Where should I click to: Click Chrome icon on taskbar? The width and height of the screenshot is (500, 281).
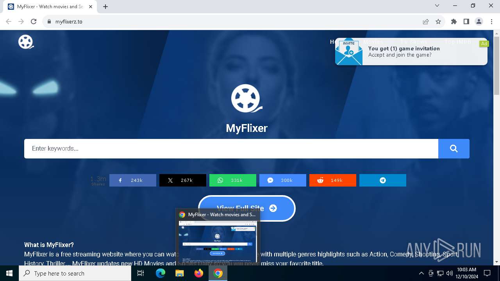(x=218, y=273)
